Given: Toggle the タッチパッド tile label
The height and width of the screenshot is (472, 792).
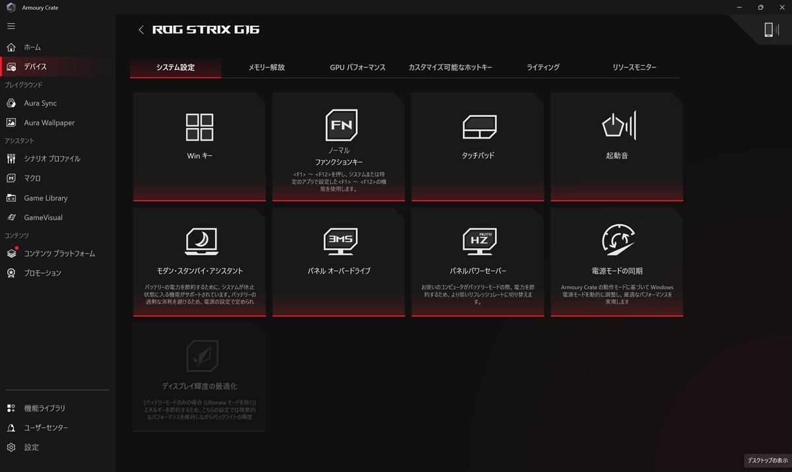Looking at the screenshot, I should pos(478,156).
